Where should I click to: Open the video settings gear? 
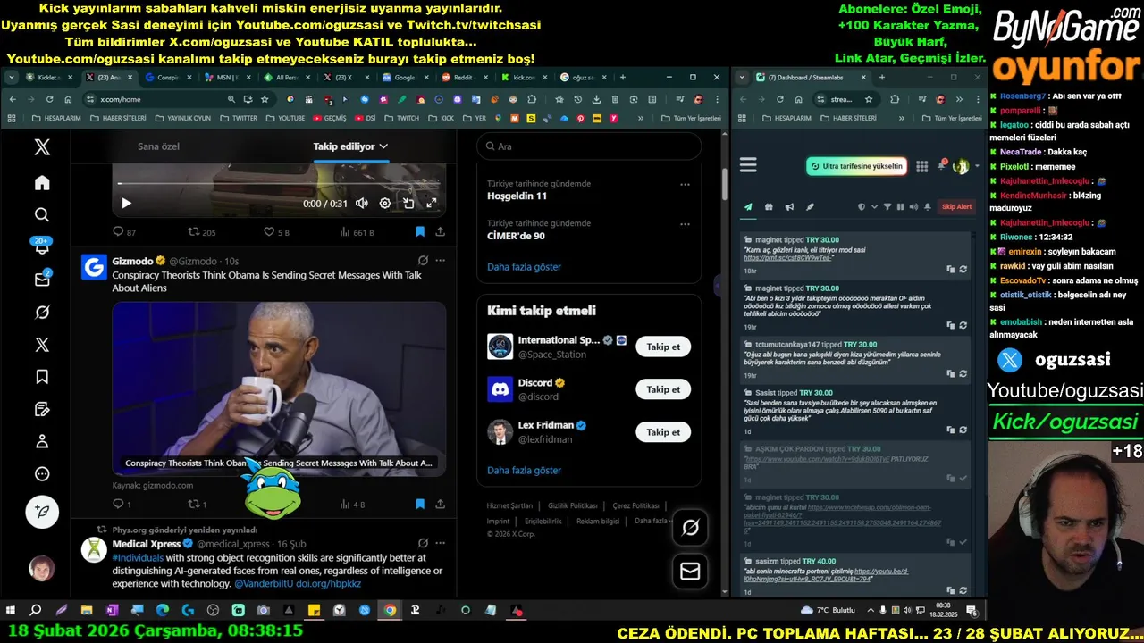pyautogui.click(x=385, y=203)
